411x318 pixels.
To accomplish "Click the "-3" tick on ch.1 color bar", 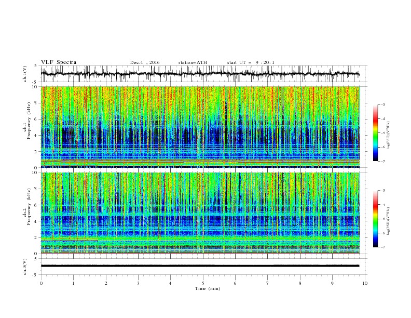I will click(383, 104).
